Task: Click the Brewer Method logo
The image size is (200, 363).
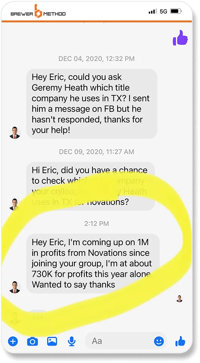Action: pos(38,12)
